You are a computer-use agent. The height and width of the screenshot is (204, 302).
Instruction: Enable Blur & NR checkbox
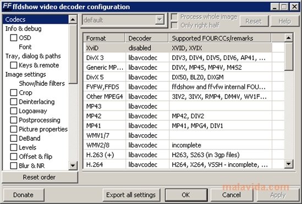tap(14, 166)
